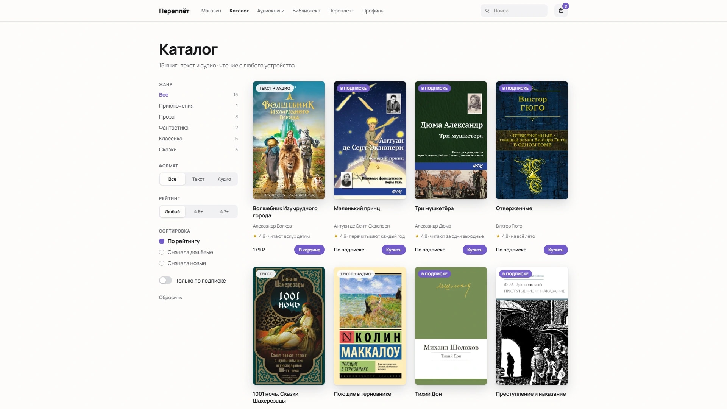Screen dimensions: 727x409
Task: Open Волшебник Изумрудного города cover
Action: (x=289, y=140)
